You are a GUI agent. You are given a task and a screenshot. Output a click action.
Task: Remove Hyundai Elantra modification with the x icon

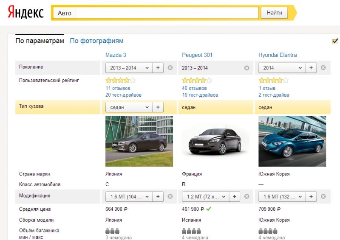(323, 196)
